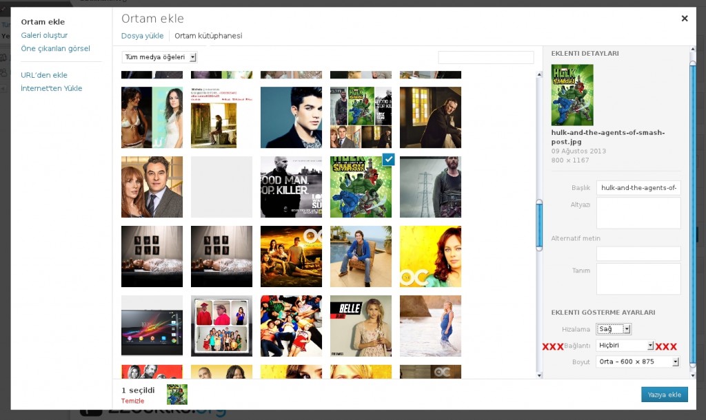
Task: Click the Temizle link to clear selection
Action: pos(133,401)
